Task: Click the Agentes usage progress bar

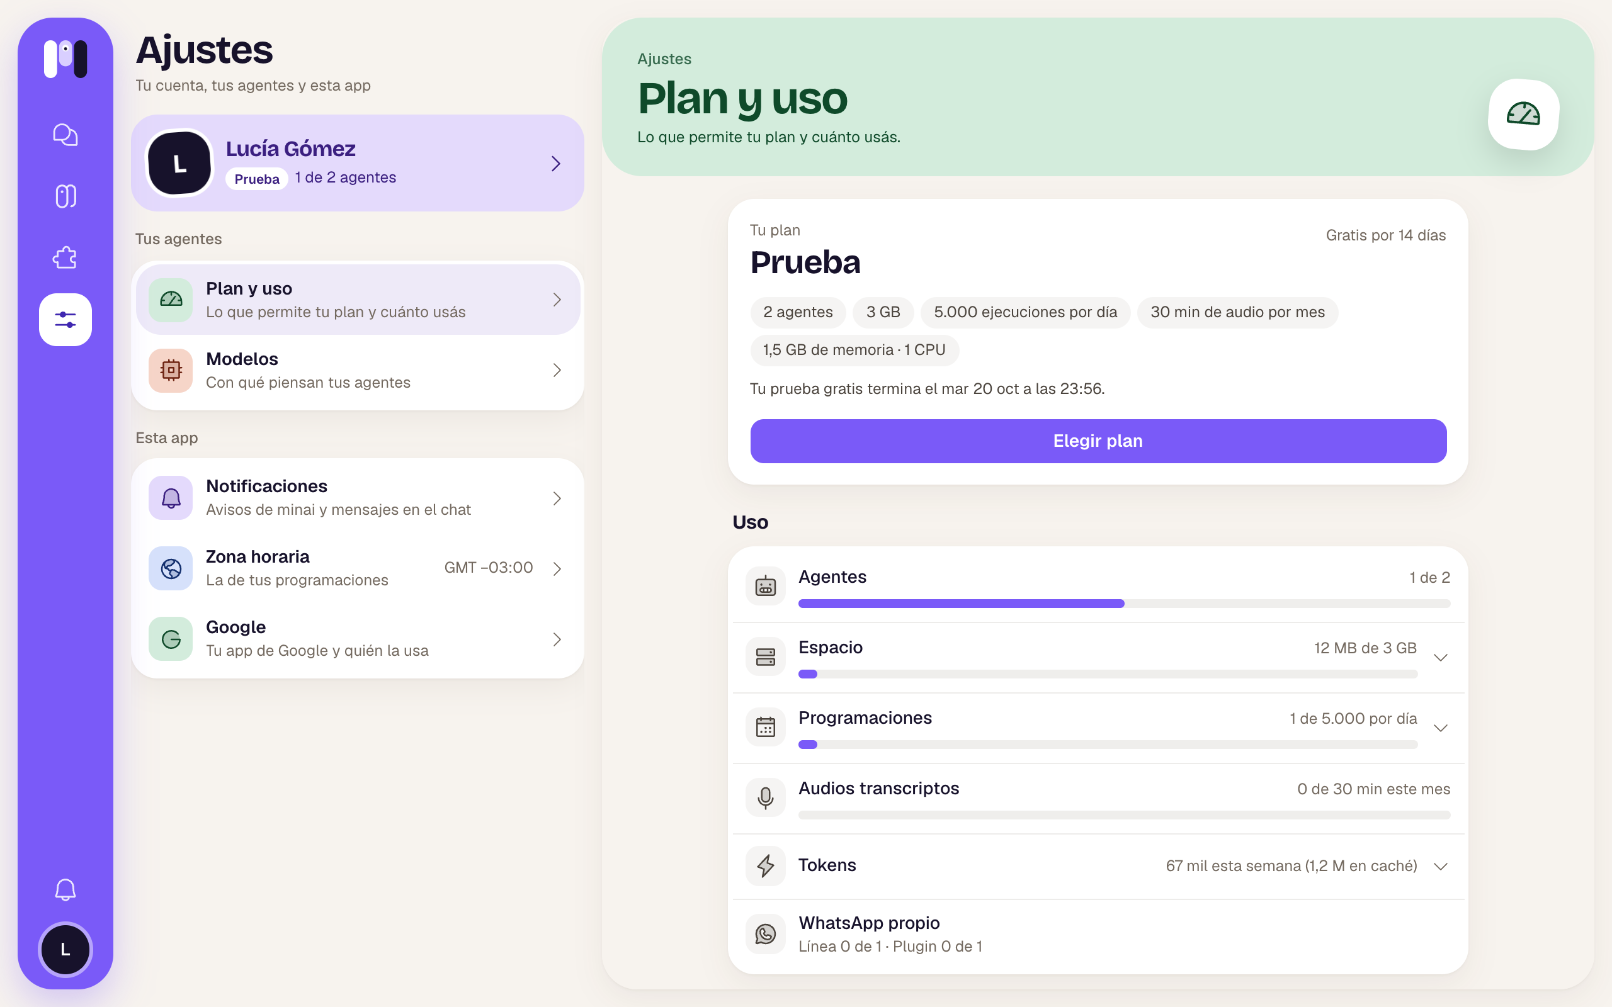Action: click(1124, 604)
